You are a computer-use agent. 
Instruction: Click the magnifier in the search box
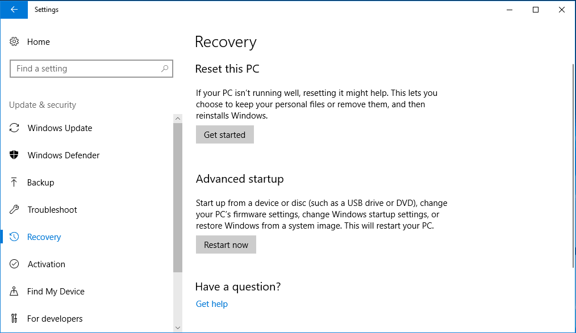(165, 68)
